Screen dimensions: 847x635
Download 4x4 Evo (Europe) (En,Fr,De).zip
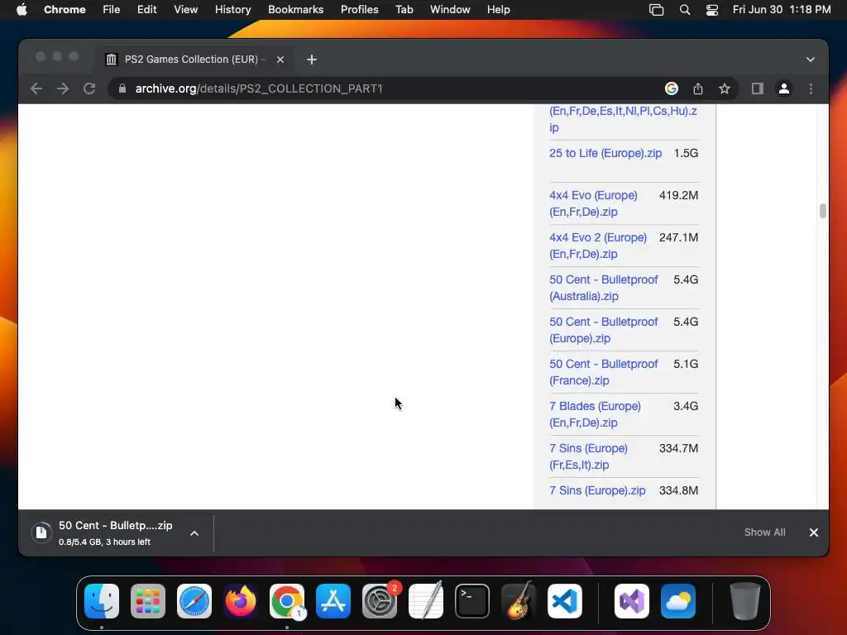coord(593,203)
